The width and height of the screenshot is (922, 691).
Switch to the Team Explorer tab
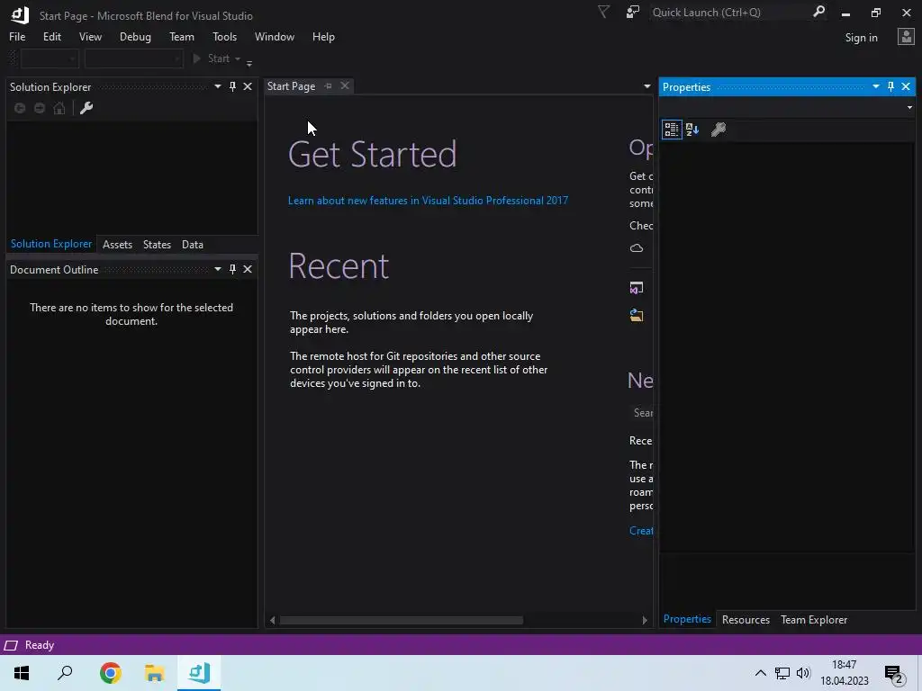[814, 620]
